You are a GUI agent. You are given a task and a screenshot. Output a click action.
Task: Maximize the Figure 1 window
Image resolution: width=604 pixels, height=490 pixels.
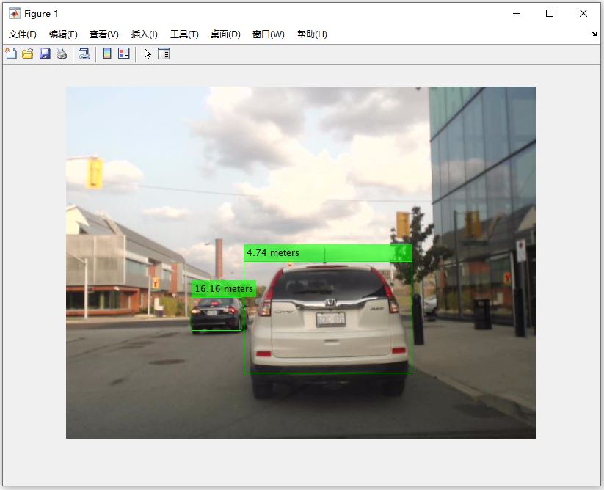550,13
